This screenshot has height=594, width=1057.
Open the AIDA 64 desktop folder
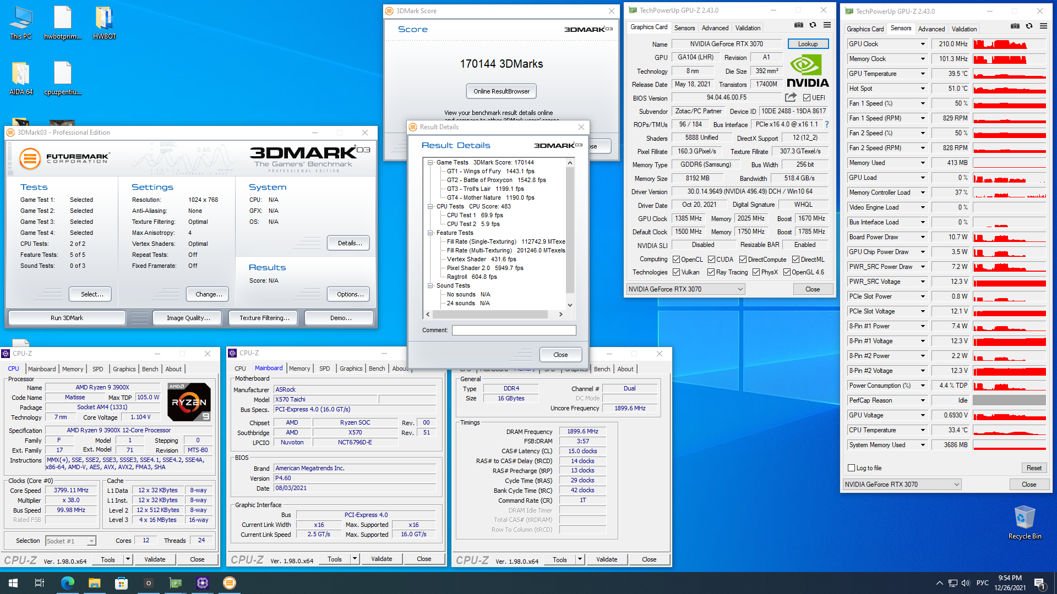tap(21, 78)
